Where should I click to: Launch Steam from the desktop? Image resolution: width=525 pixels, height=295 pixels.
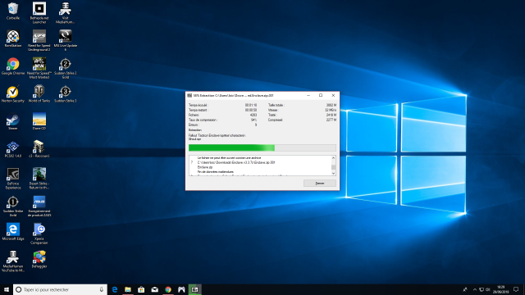click(x=13, y=121)
